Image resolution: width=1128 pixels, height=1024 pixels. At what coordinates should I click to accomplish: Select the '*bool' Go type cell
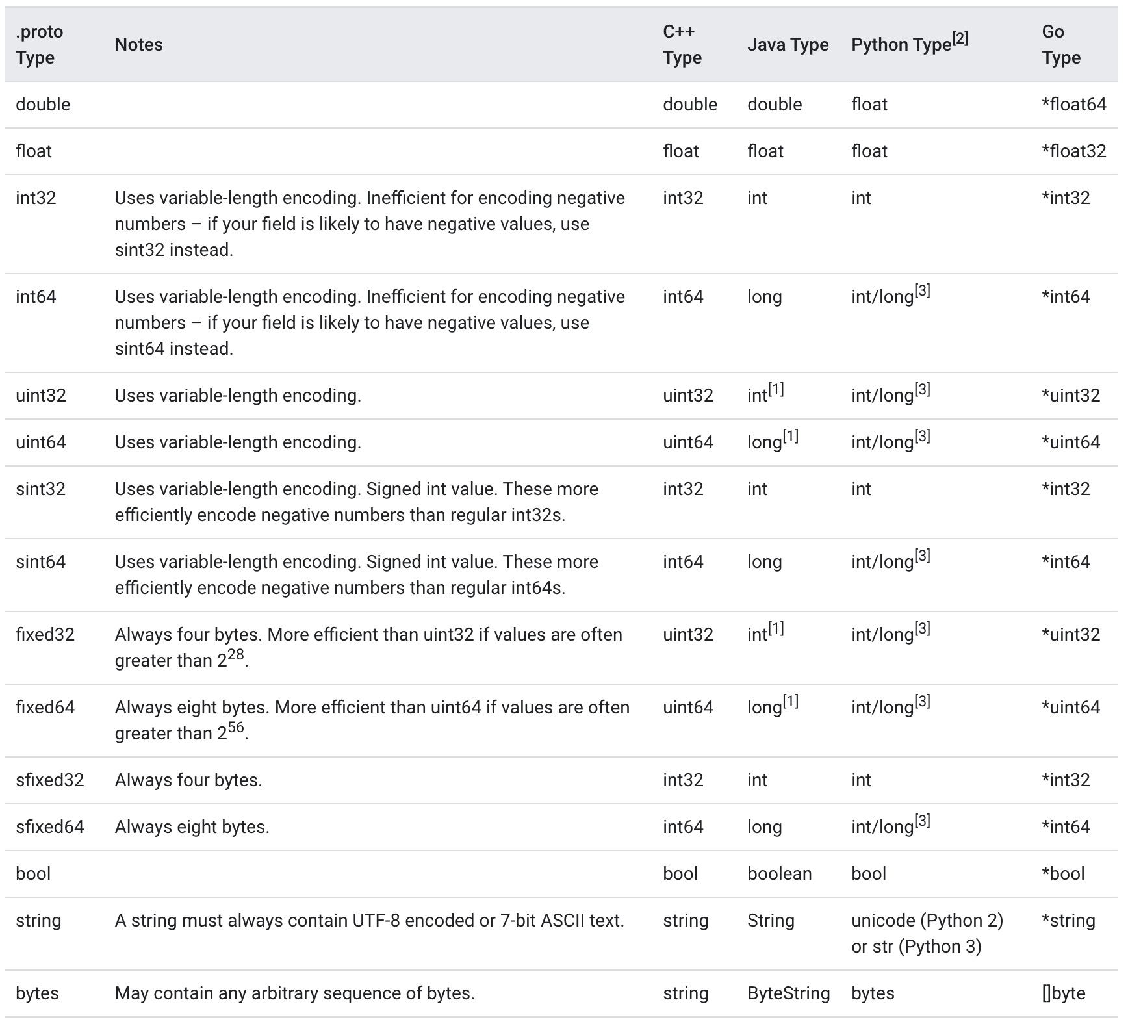pos(1063,874)
